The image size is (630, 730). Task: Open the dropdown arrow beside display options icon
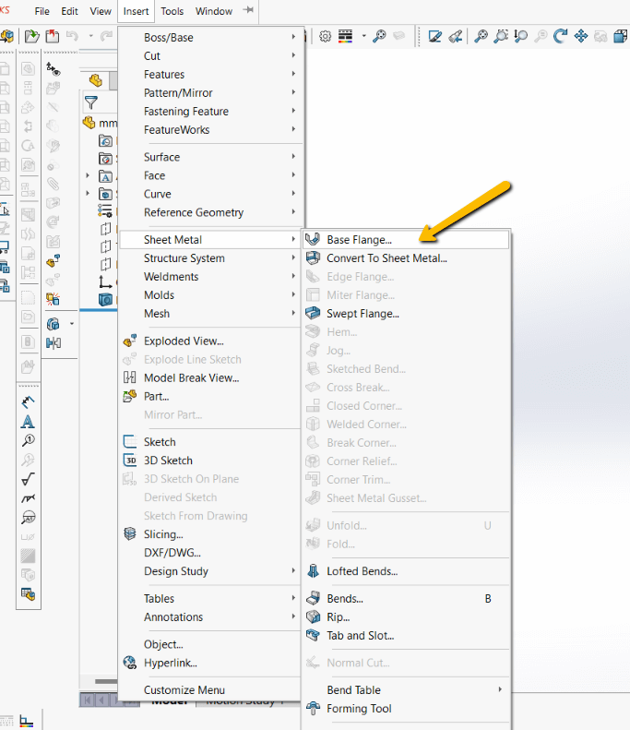(x=363, y=36)
